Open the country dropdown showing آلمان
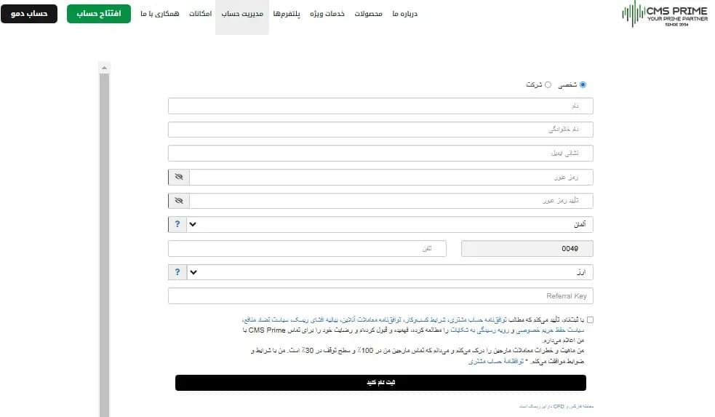 [390, 224]
